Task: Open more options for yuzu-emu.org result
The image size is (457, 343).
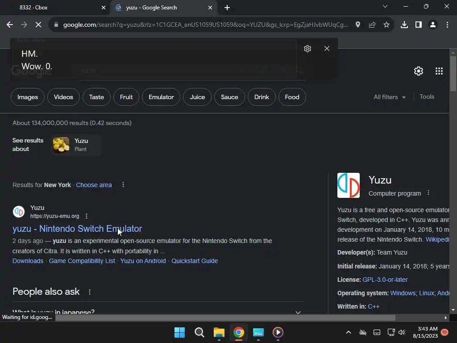Action: 87,216
